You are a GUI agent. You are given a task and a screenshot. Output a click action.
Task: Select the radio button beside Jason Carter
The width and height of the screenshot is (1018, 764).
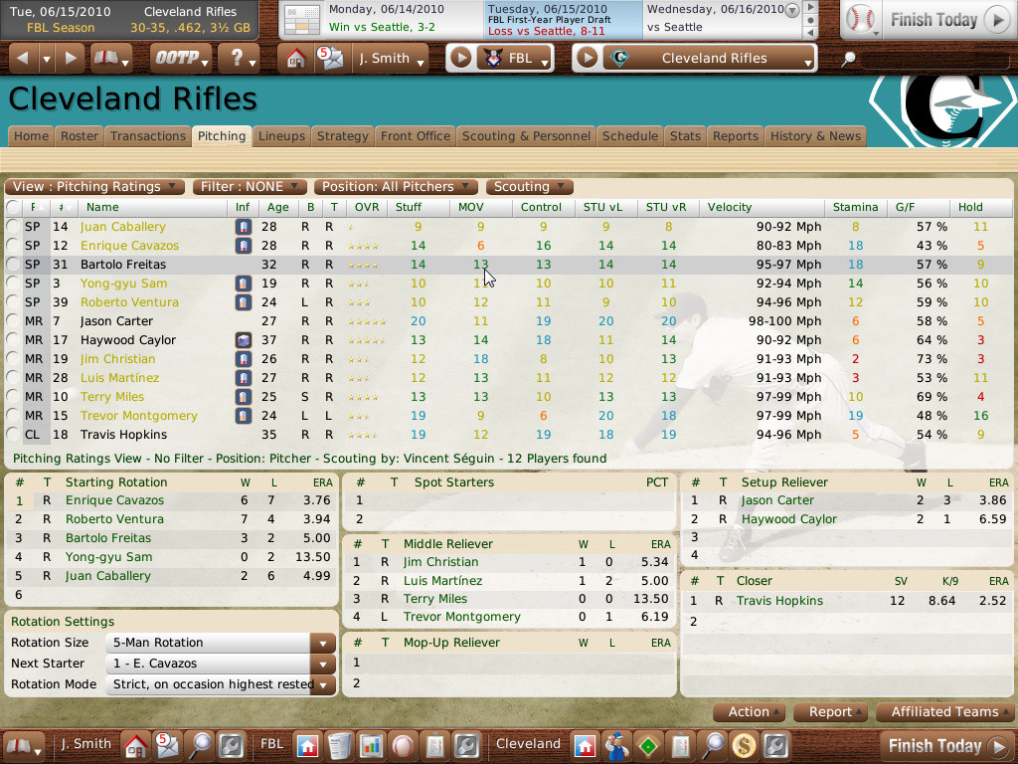(12, 321)
